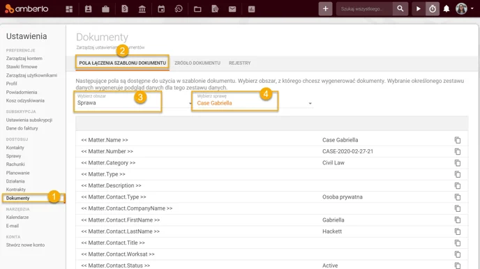Open the reports chart icon

click(x=251, y=9)
